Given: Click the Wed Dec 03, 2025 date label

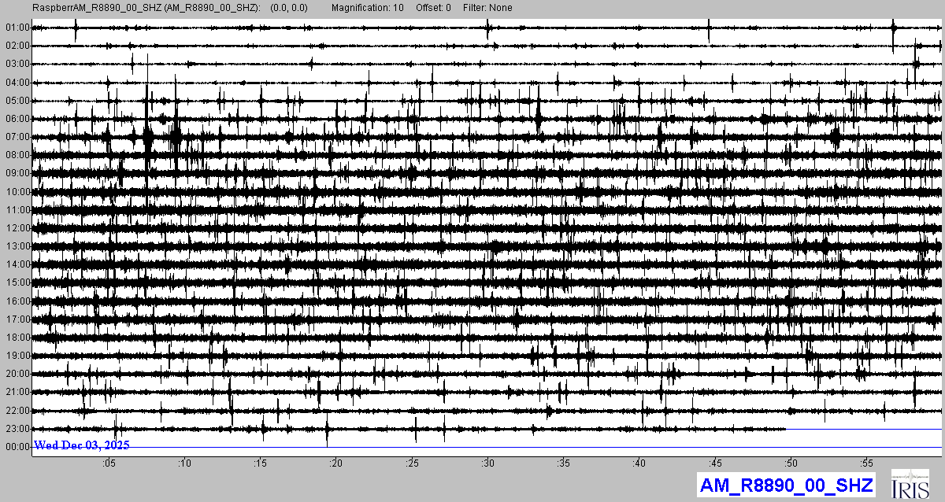Looking at the screenshot, I should 81,445.
